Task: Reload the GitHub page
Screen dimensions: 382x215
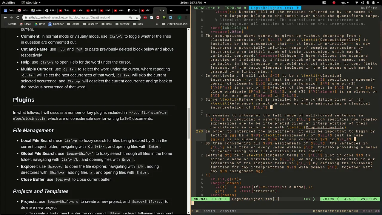Action: click(18, 18)
